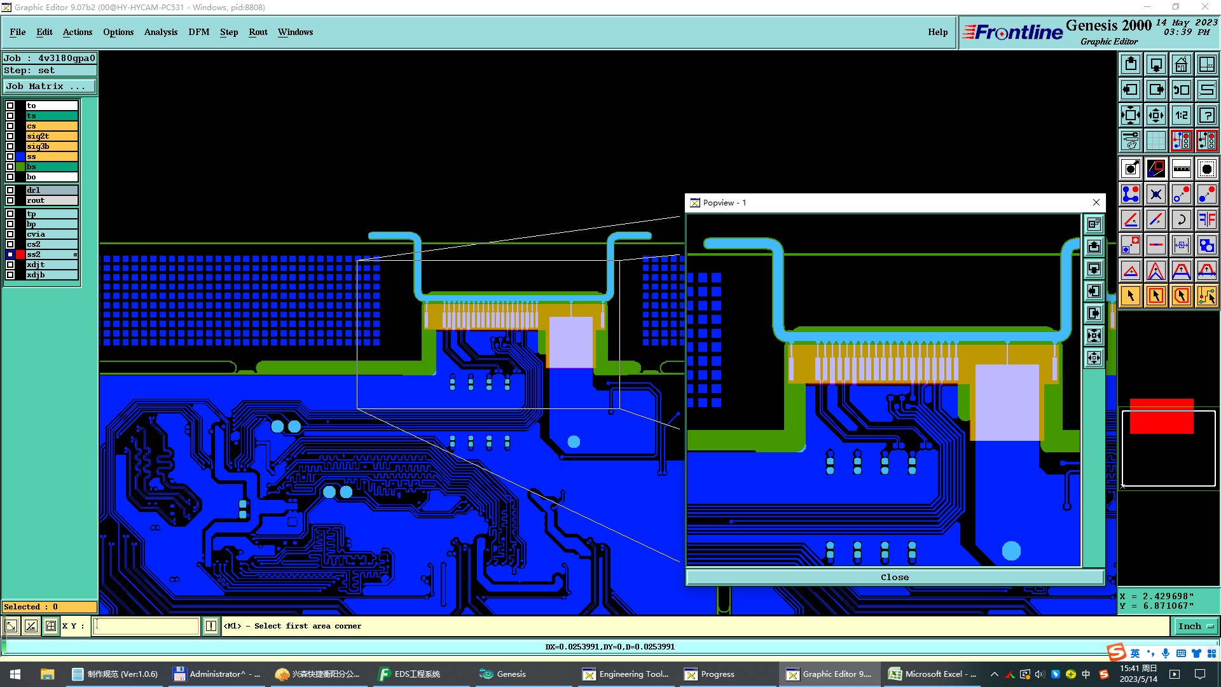Click the net selection pointer icon
Screen dimensions: 1221x687
(x=1206, y=296)
